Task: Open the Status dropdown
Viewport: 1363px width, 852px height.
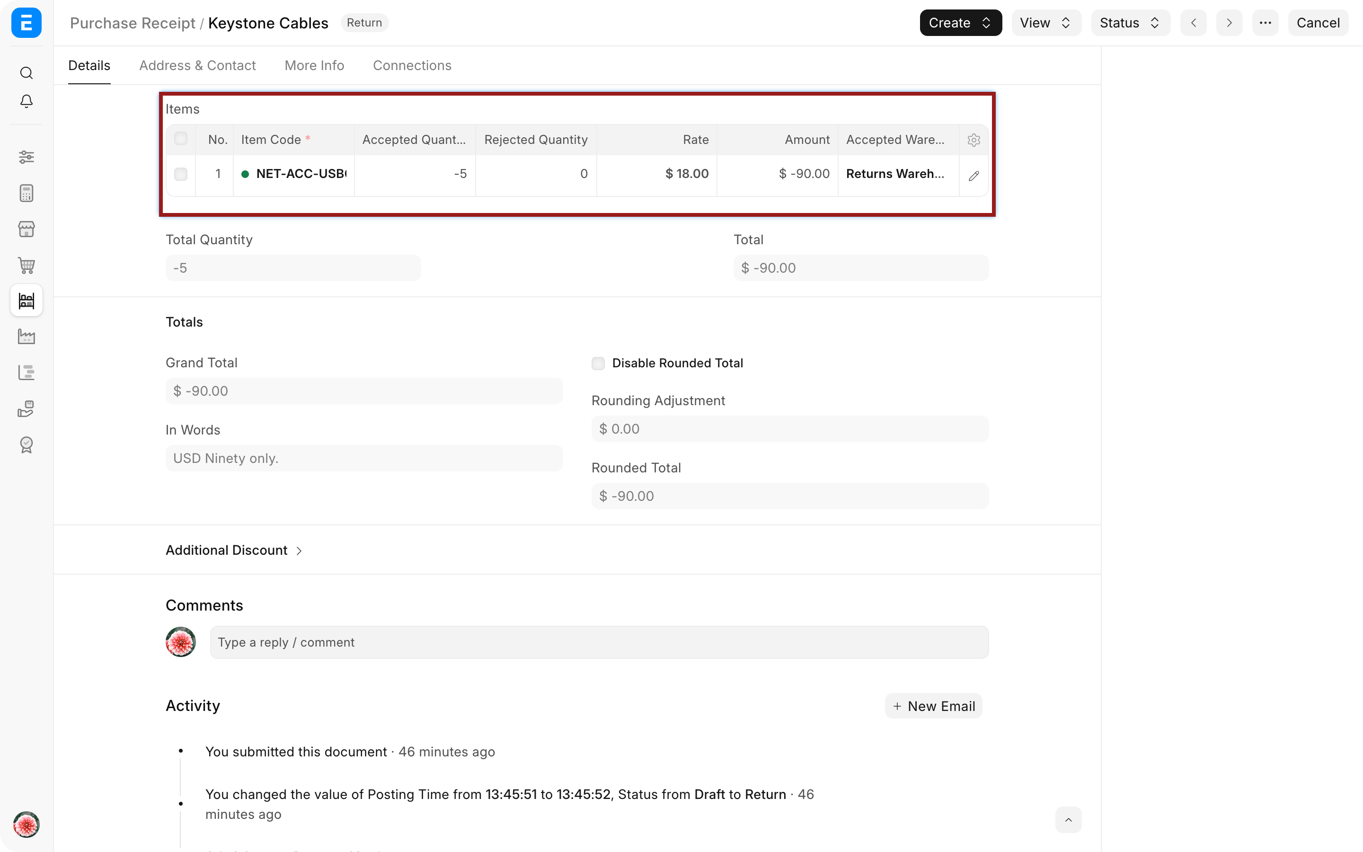Action: pyautogui.click(x=1130, y=23)
